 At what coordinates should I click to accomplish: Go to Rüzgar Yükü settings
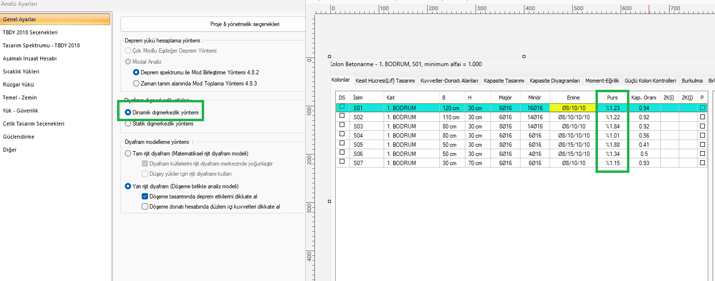[x=19, y=84]
